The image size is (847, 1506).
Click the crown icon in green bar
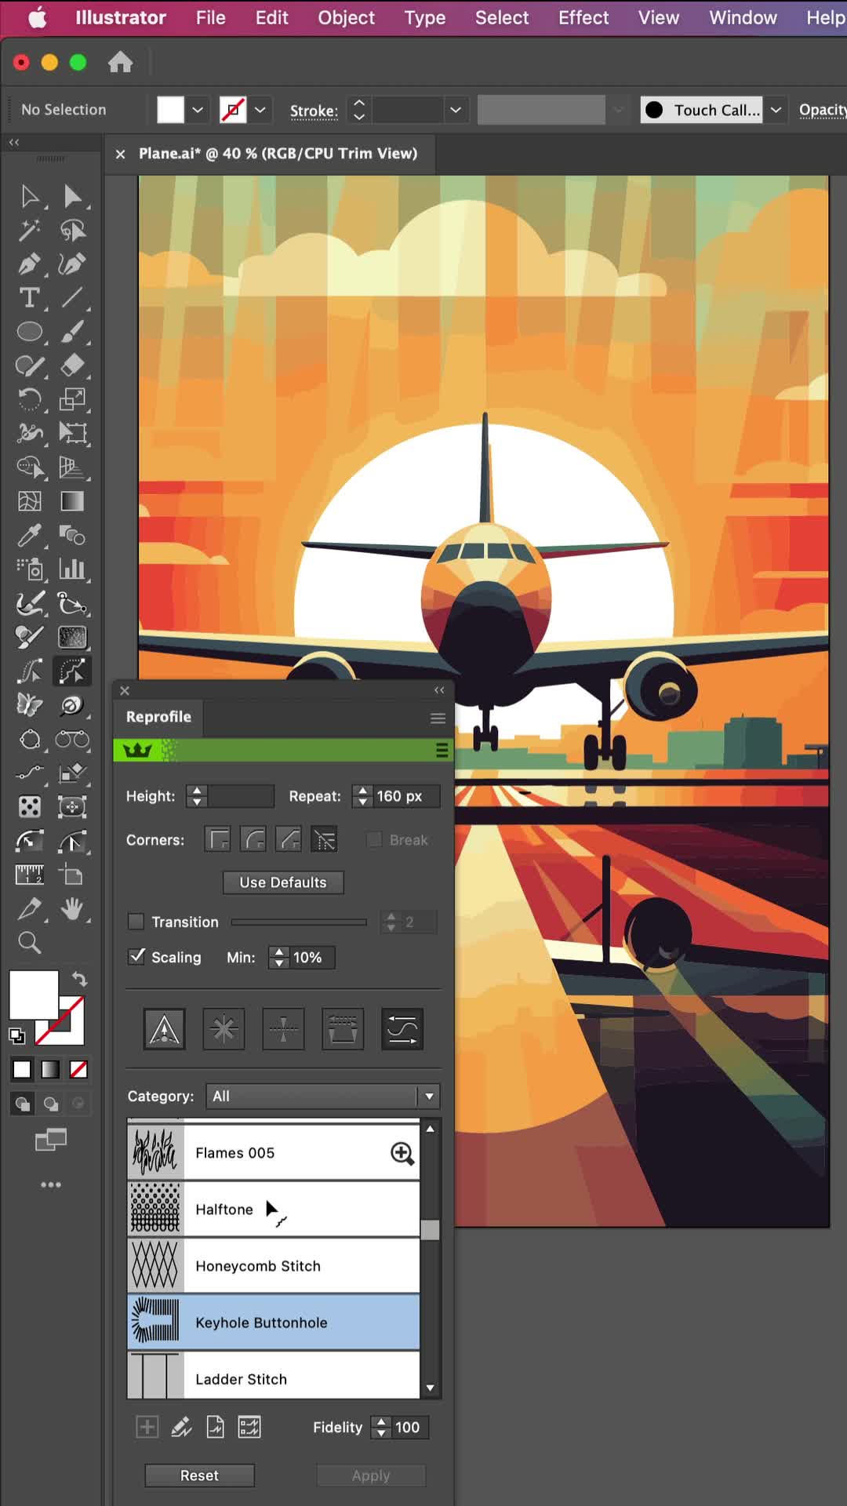pos(137,751)
